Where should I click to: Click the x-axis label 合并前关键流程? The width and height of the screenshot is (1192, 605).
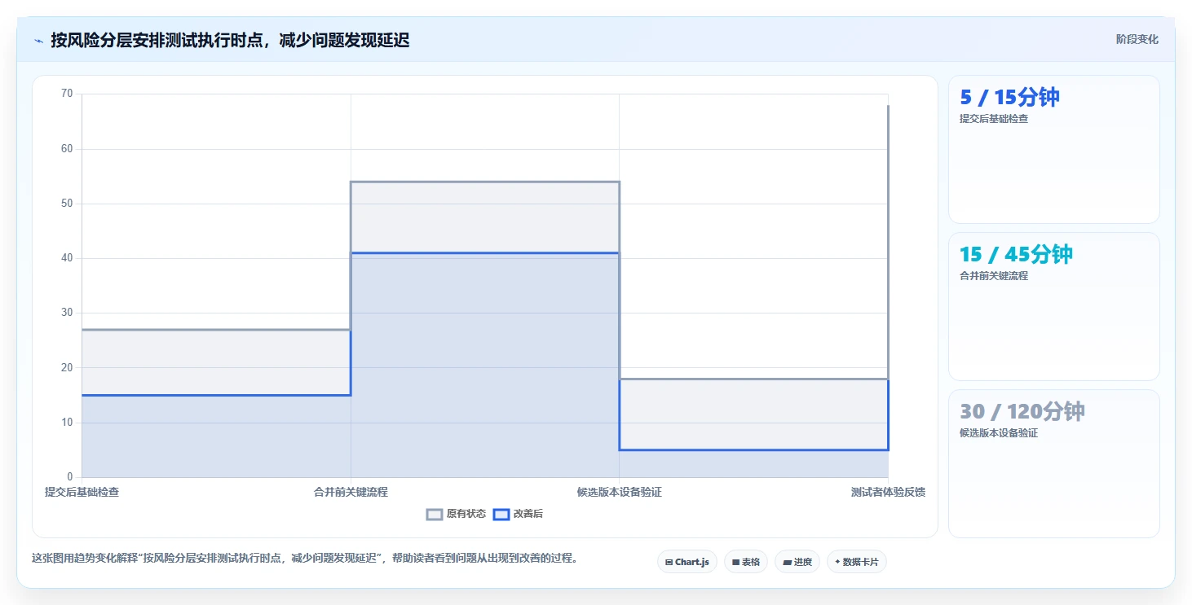(x=351, y=492)
